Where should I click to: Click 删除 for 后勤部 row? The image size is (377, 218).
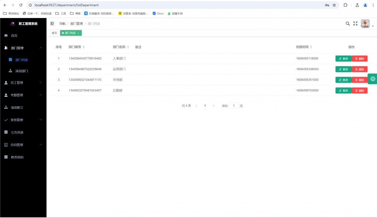(x=359, y=91)
